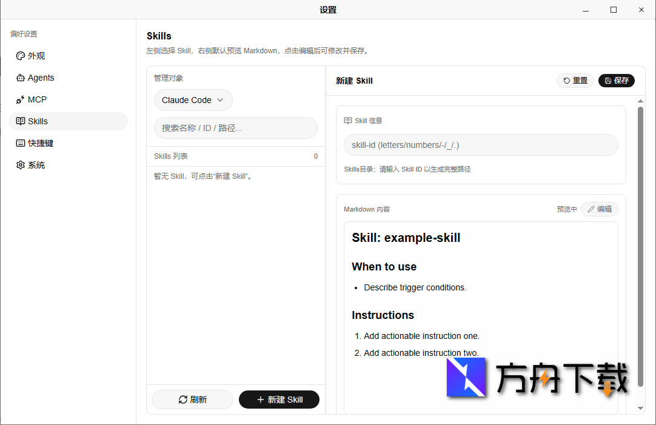
Task: Open the Claude Code management target dropdown
Action: click(x=193, y=100)
